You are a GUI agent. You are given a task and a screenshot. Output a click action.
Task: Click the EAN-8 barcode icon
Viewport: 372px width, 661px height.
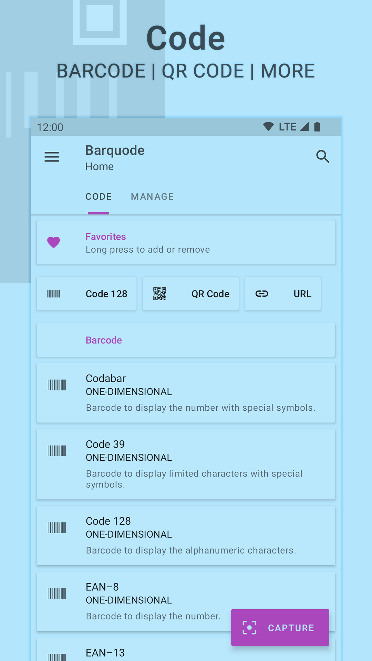coord(57,594)
